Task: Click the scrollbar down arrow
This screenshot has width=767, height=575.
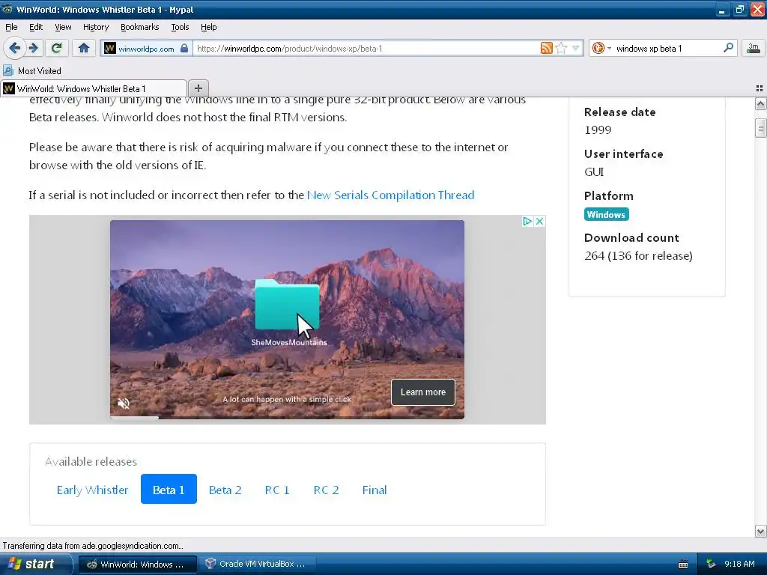Action: point(760,531)
